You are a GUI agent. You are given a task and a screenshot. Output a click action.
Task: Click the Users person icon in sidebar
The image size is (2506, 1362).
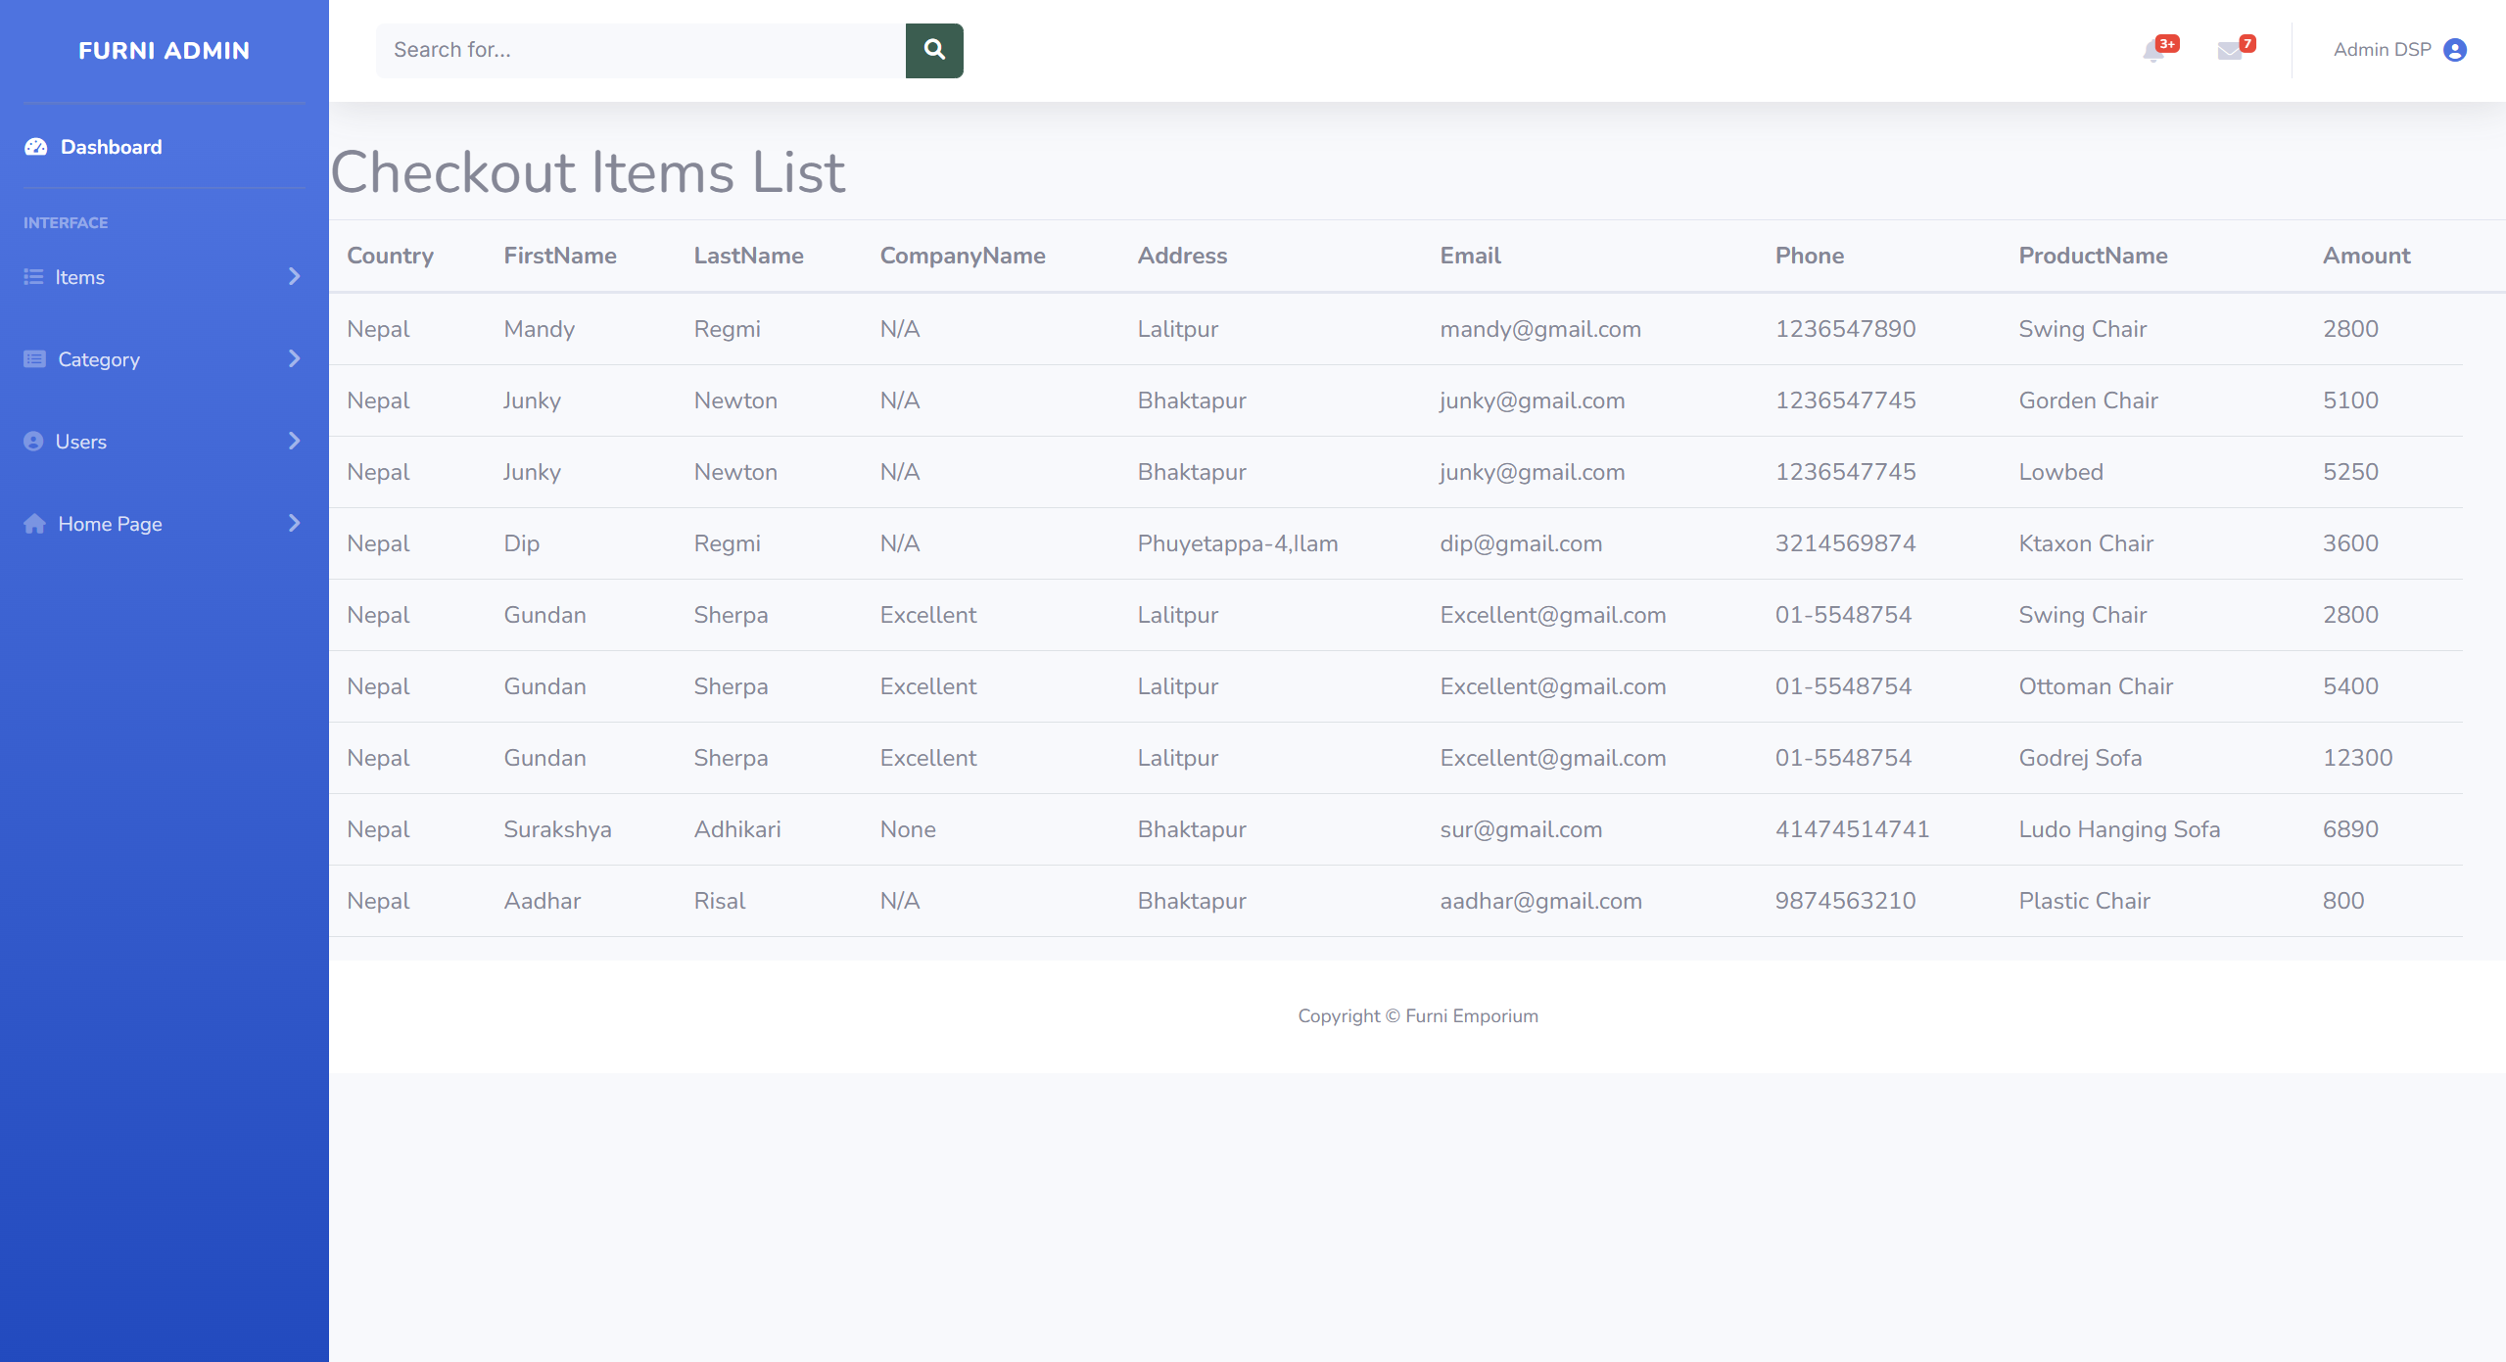point(33,442)
